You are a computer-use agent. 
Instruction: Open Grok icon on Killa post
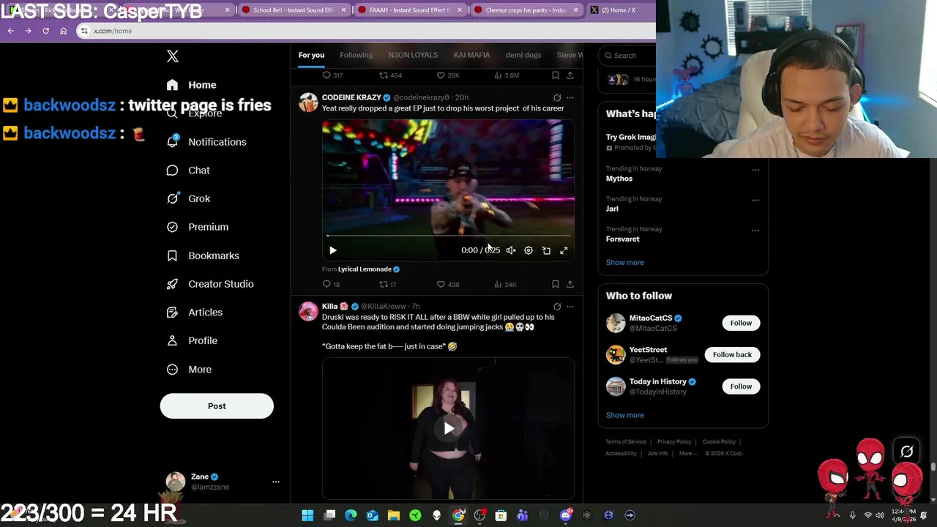(x=557, y=307)
